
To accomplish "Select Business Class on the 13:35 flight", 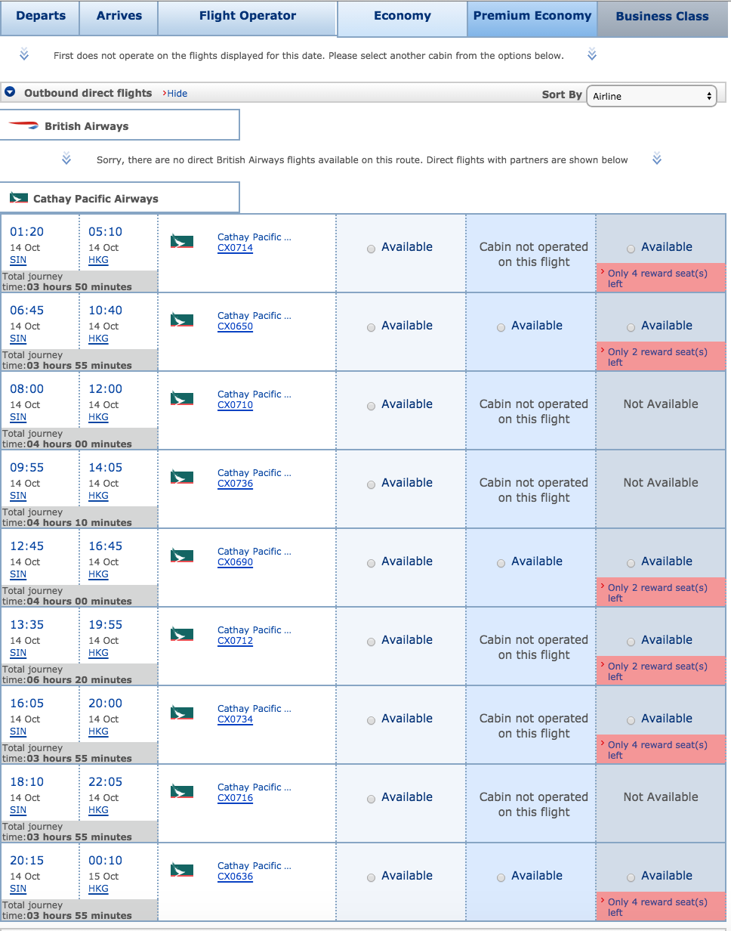I will point(631,642).
